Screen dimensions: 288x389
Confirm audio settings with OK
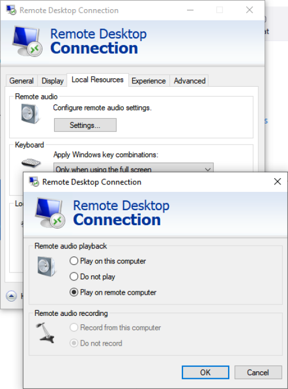click(x=205, y=372)
